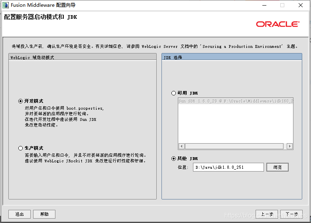The width and height of the screenshot is (311, 223).
Task: Click the JDK list right scroll arrow
Action: [290, 146]
